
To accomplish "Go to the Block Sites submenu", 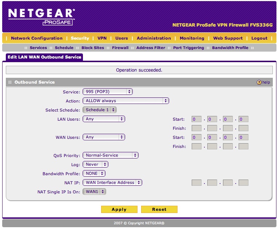I will 93,48.
